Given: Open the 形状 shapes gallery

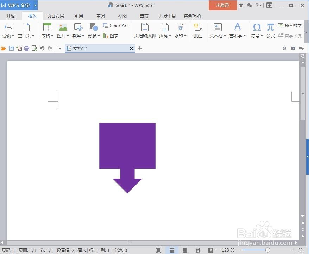Looking at the screenshot, I should [94, 27].
